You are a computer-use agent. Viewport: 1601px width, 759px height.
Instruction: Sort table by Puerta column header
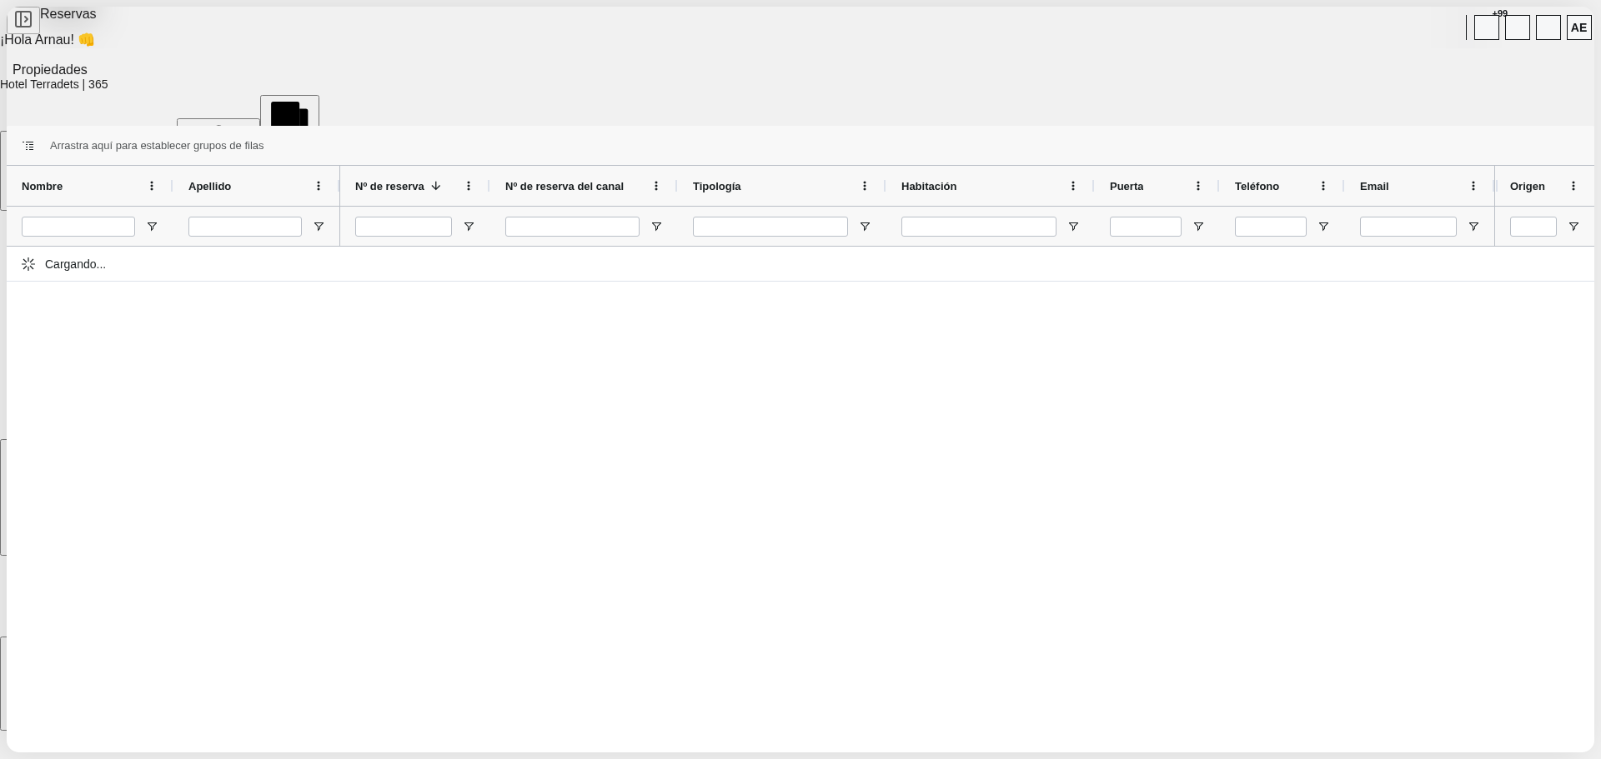pyautogui.click(x=1127, y=186)
